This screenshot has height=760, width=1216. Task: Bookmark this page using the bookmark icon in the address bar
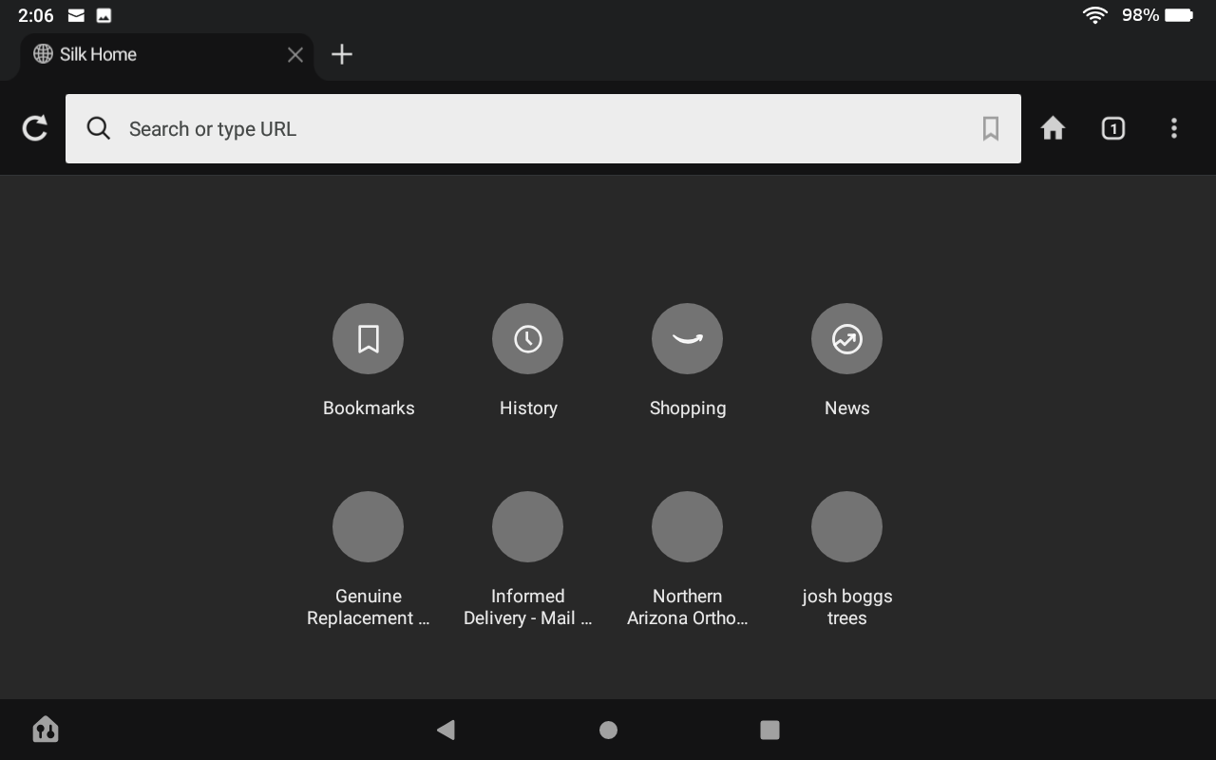coord(990,128)
